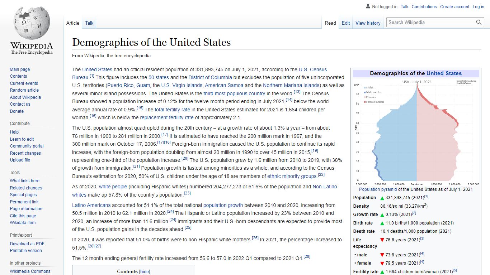Open Contact us page

click(x=20, y=104)
